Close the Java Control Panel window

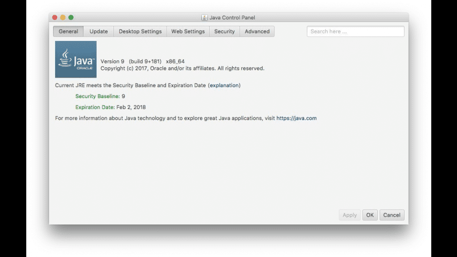(x=55, y=18)
